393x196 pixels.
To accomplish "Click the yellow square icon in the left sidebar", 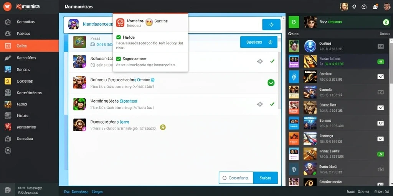I will click(8, 81).
